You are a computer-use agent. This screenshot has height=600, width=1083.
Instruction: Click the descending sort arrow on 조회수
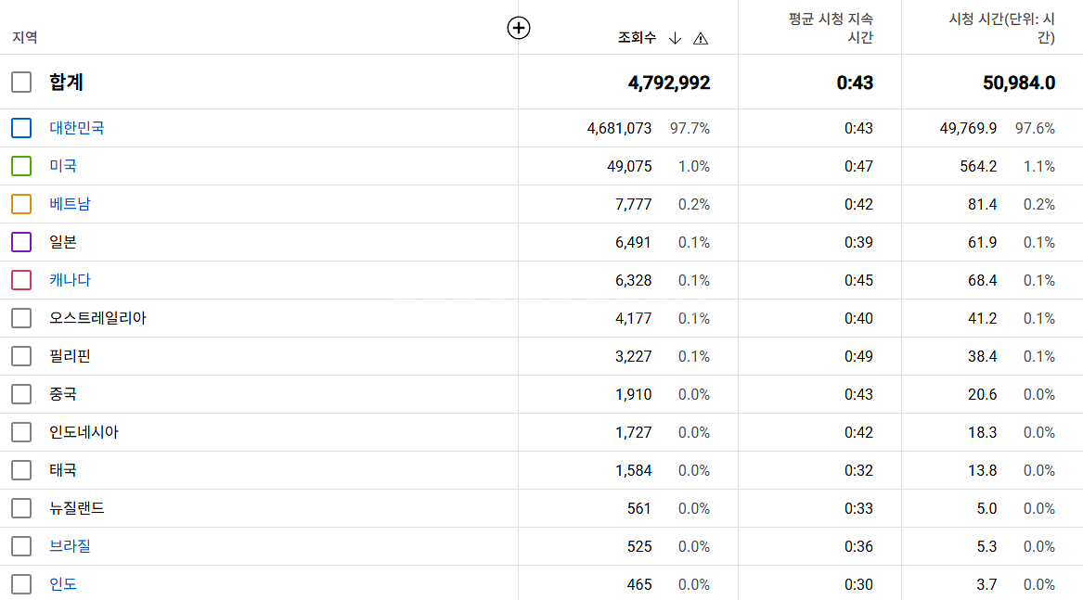pyautogui.click(x=675, y=38)
